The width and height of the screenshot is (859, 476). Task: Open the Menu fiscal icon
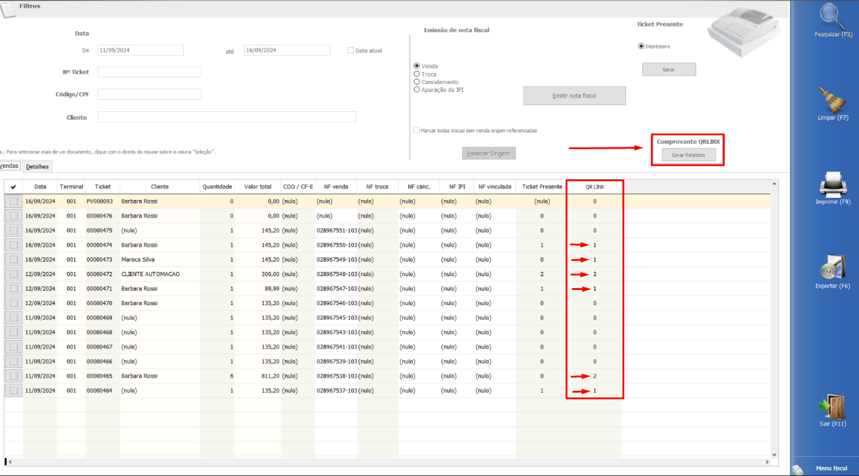click(798, 469)
